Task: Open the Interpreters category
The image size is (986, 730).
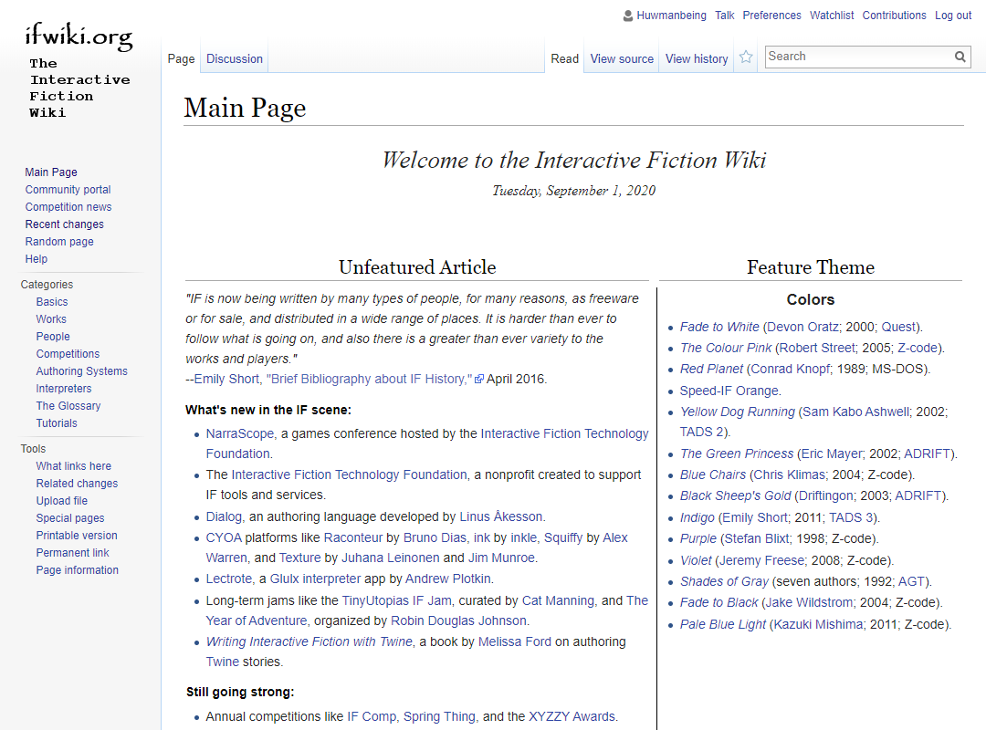Action: (64, 389)
